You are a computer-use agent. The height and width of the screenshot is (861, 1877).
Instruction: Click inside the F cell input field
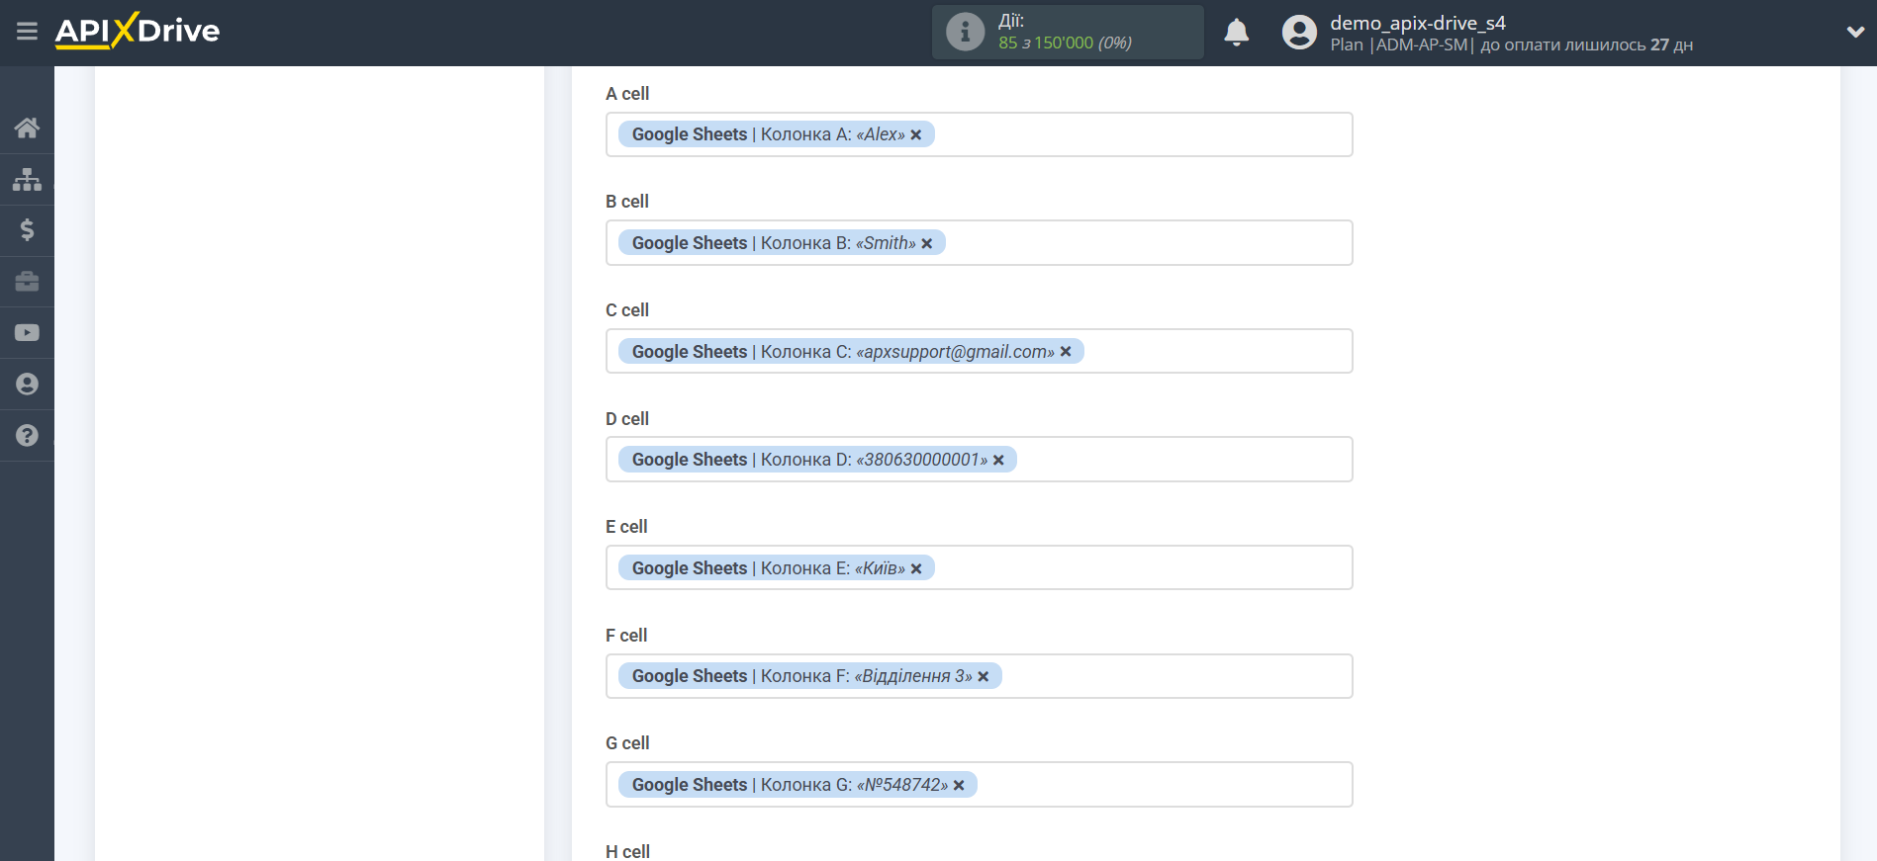click(1168, 676)
